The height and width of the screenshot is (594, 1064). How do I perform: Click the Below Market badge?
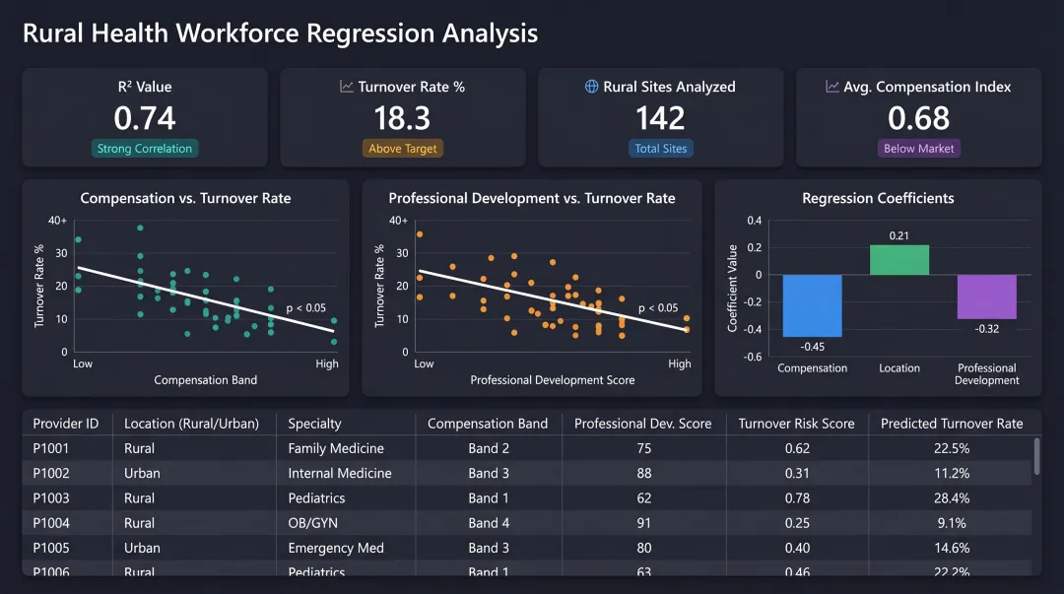point(918,149)
